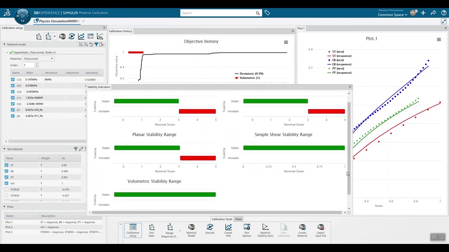Uncheck the ST test dataset checkbox
The height and width of the screenshot is (252, 449).
(6, 165)
